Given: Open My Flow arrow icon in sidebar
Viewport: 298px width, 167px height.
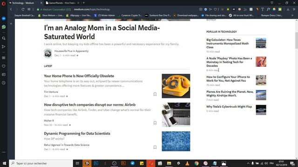Looking at the screenshot, I should pyautogui.click(x=4, y=46).
